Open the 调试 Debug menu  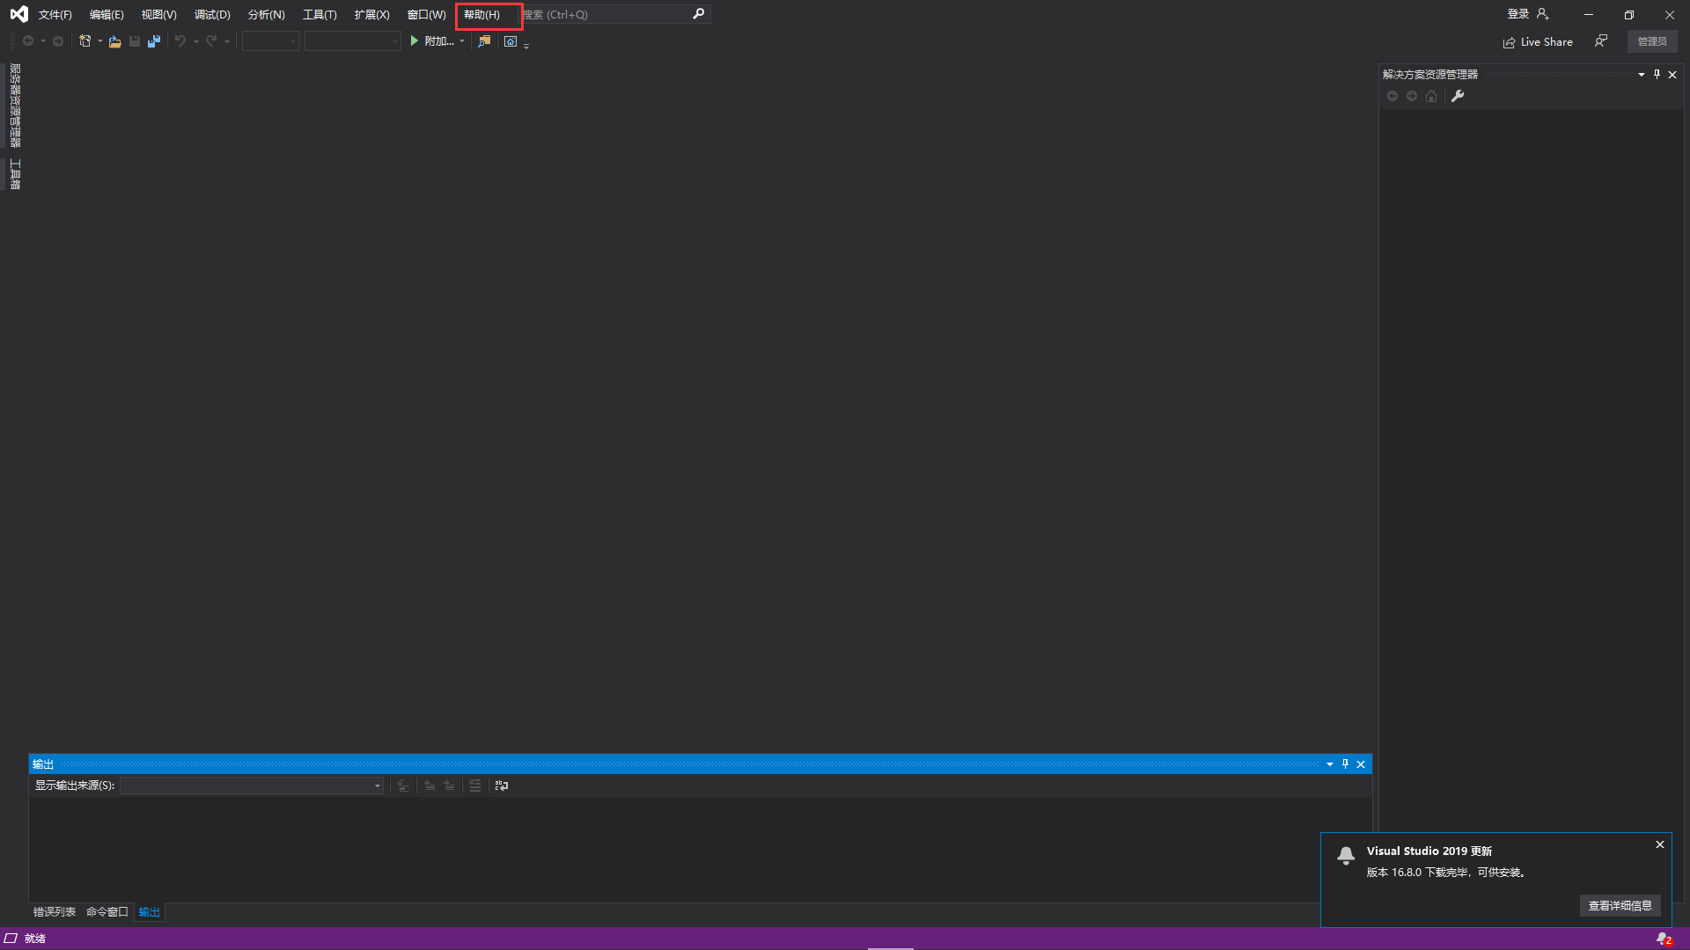[x=212, y=14]
